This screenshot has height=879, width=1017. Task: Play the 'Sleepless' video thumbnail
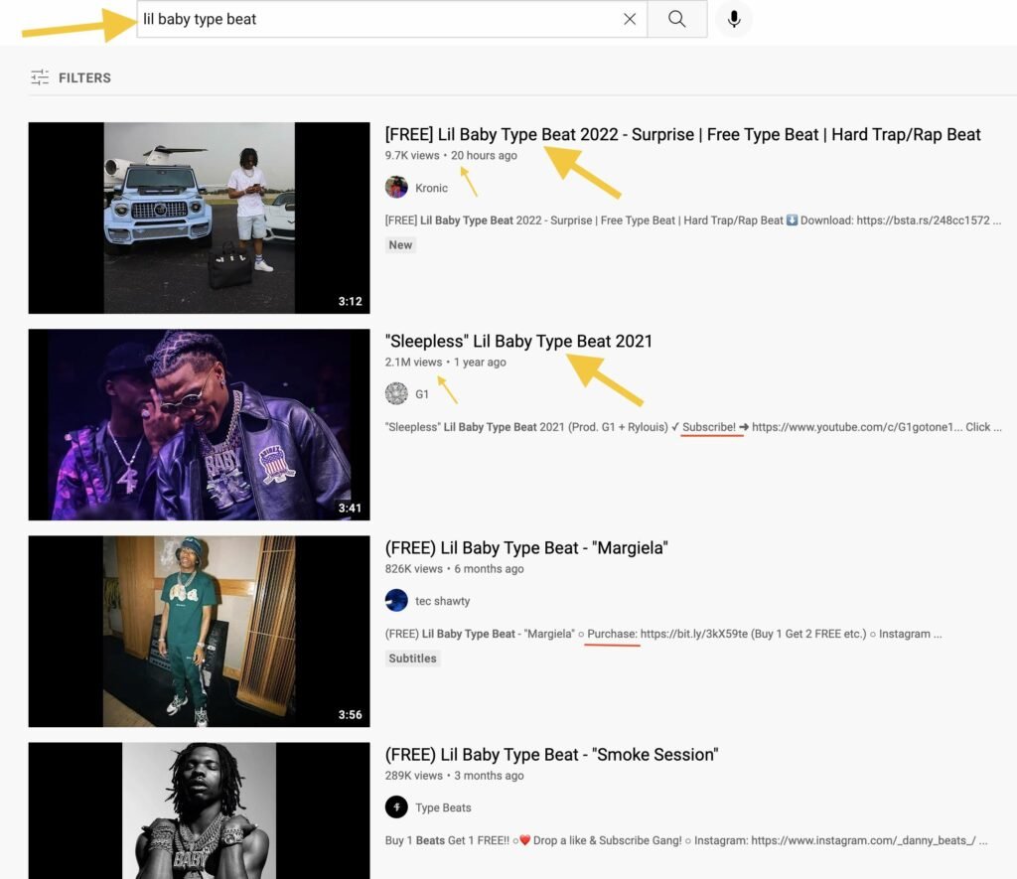[199, 424]
